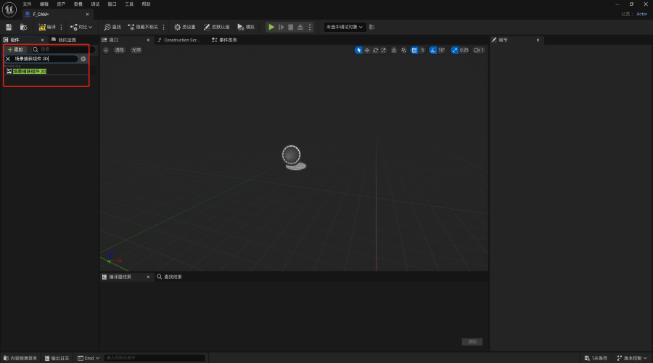Open component list settings gear
The image size is (653, 363).
(83, 59)
